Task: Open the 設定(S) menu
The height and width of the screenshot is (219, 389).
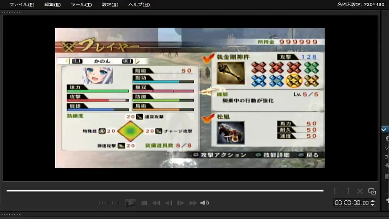Action: [x=110, y=4]
